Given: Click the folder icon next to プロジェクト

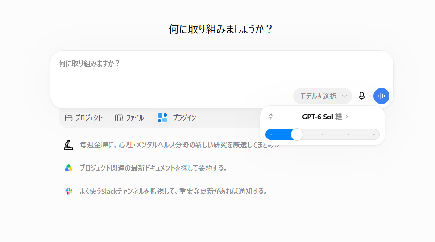Looking at the screenshot, I should (69, 118).
